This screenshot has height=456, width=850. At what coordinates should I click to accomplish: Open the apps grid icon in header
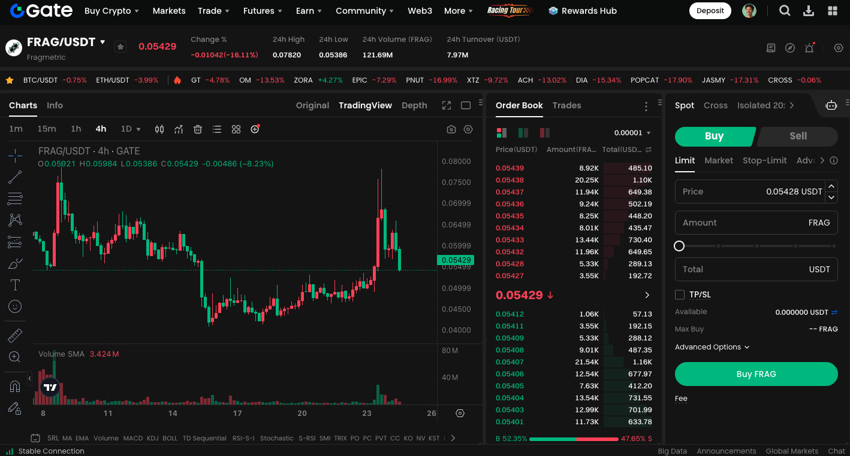pos(833,11)
